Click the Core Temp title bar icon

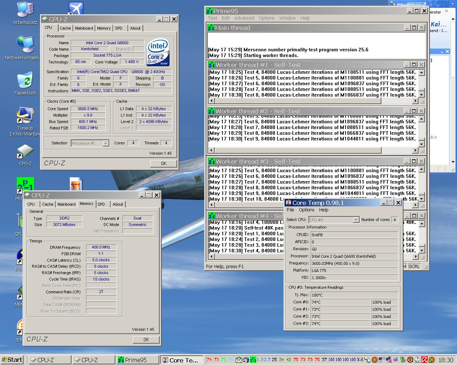click(288, 203)
